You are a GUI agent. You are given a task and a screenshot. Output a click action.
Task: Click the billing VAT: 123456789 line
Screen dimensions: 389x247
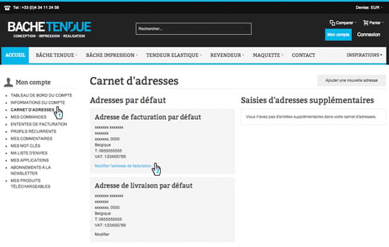[110, 156]
